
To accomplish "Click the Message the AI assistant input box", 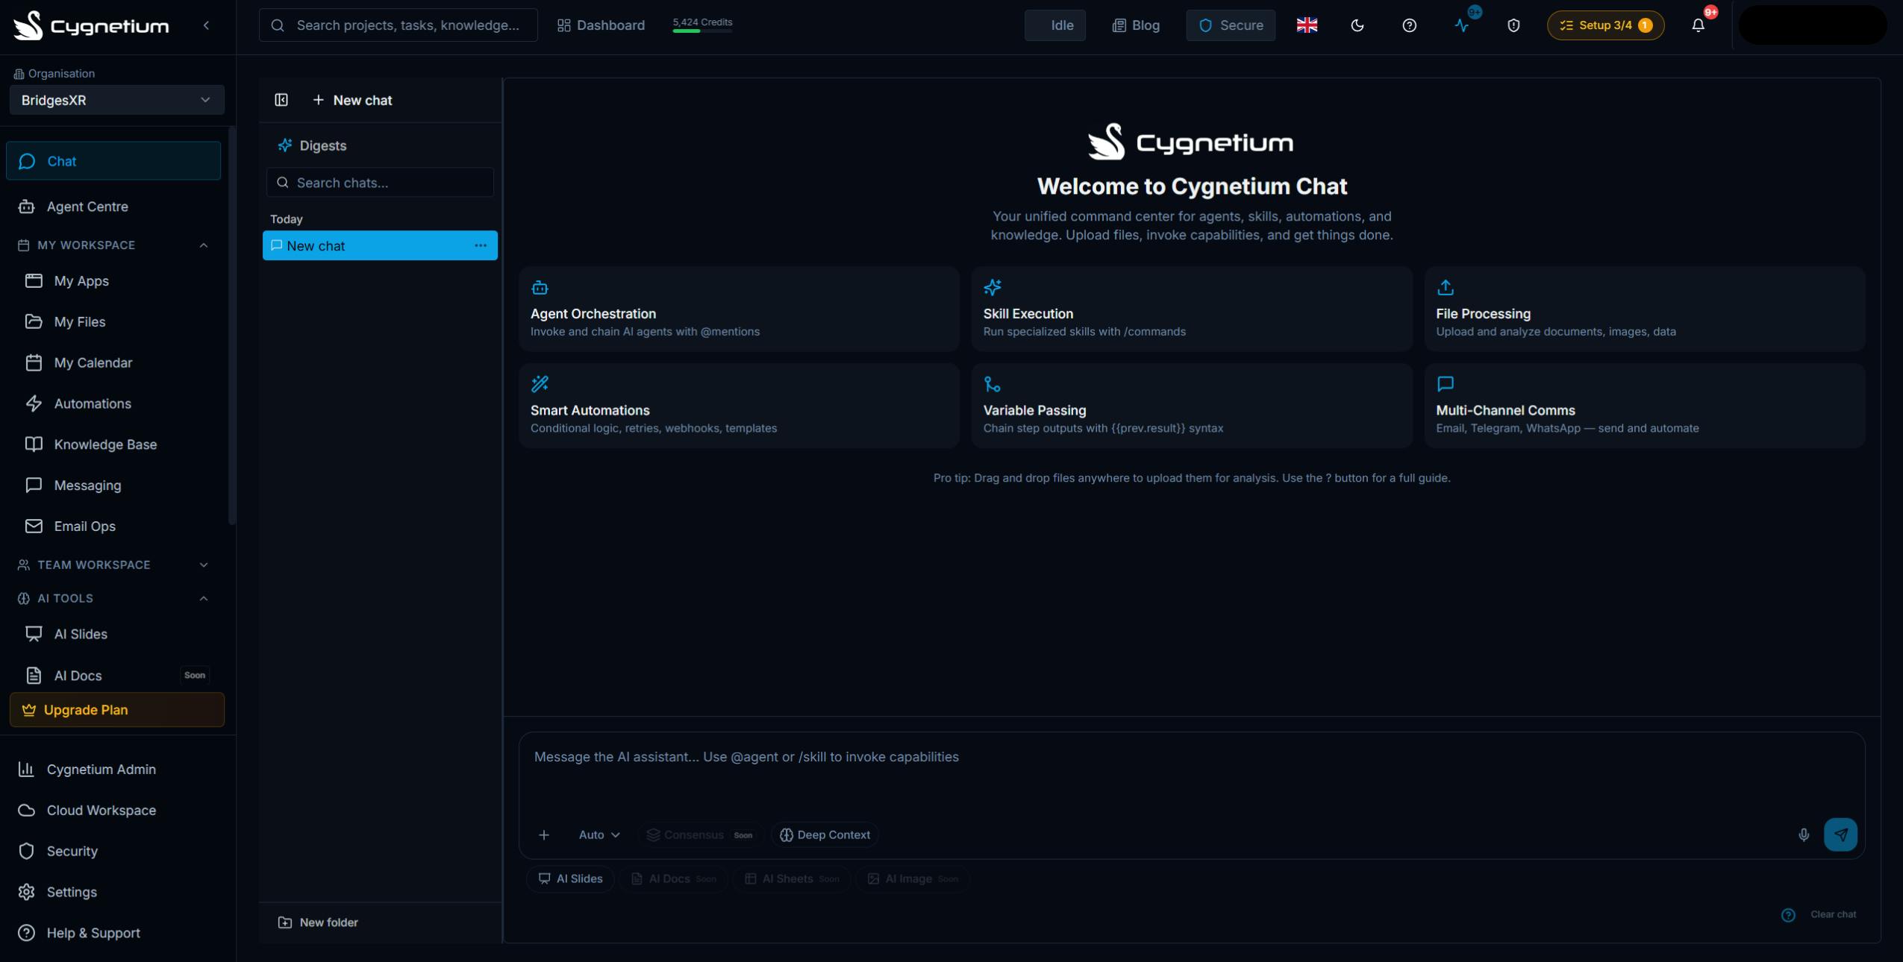I will point(1192,772).
